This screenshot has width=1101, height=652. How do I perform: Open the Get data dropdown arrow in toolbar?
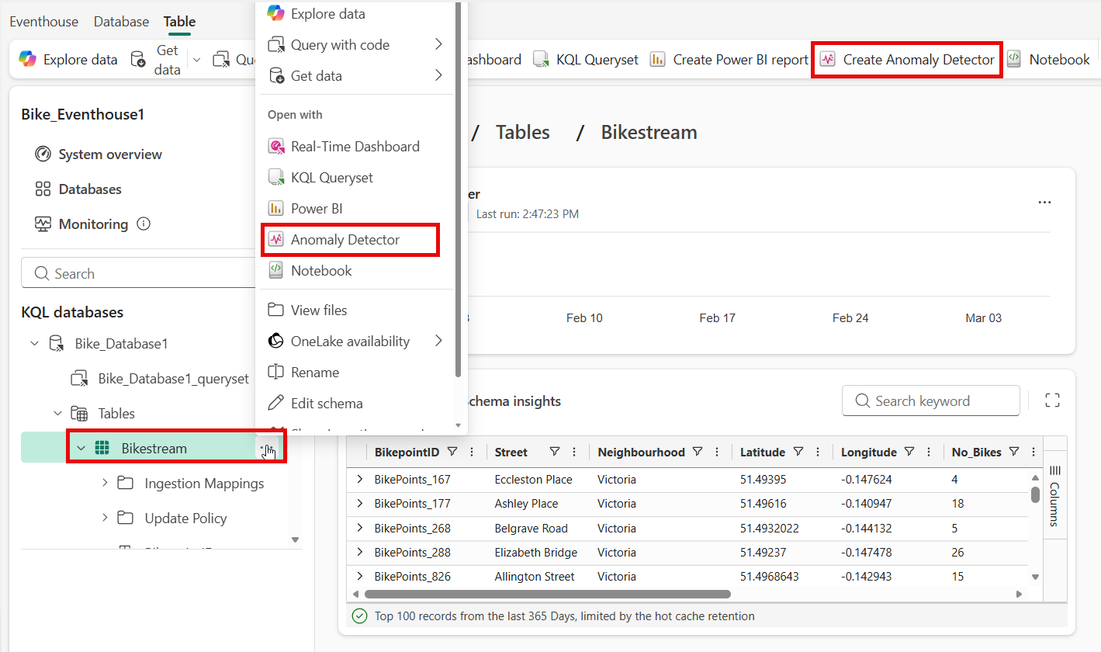196,60
